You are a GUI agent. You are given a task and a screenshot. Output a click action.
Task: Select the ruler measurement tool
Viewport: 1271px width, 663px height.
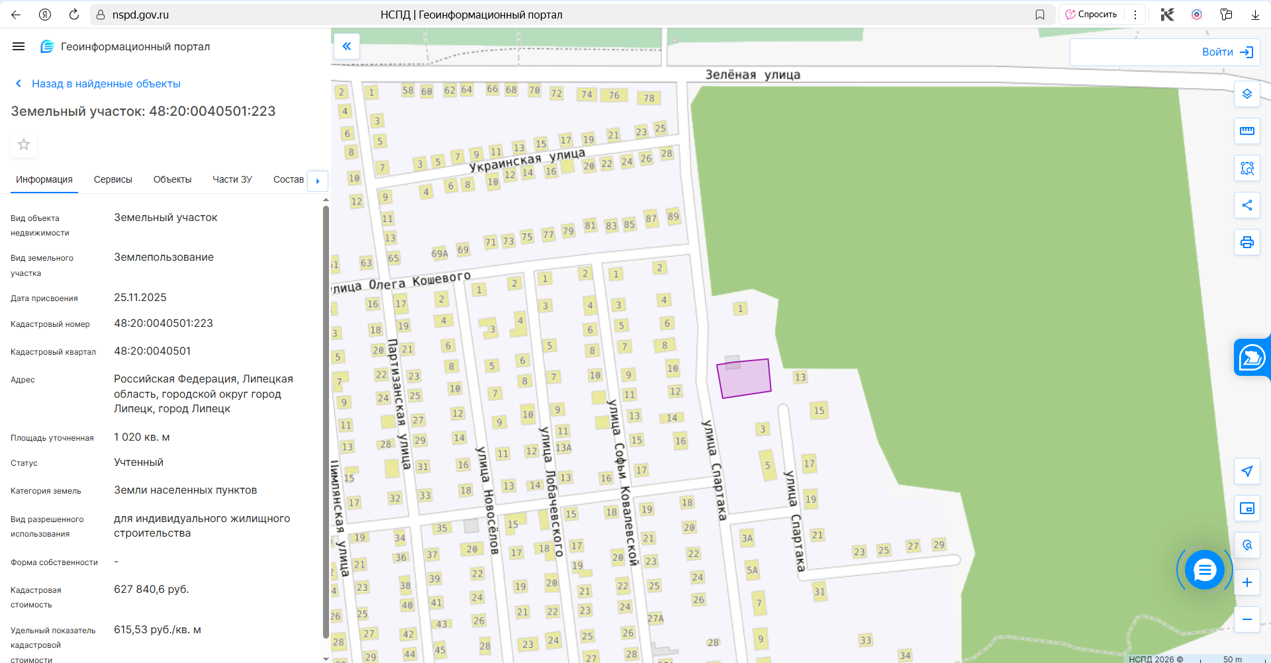tap(1247, 131)
